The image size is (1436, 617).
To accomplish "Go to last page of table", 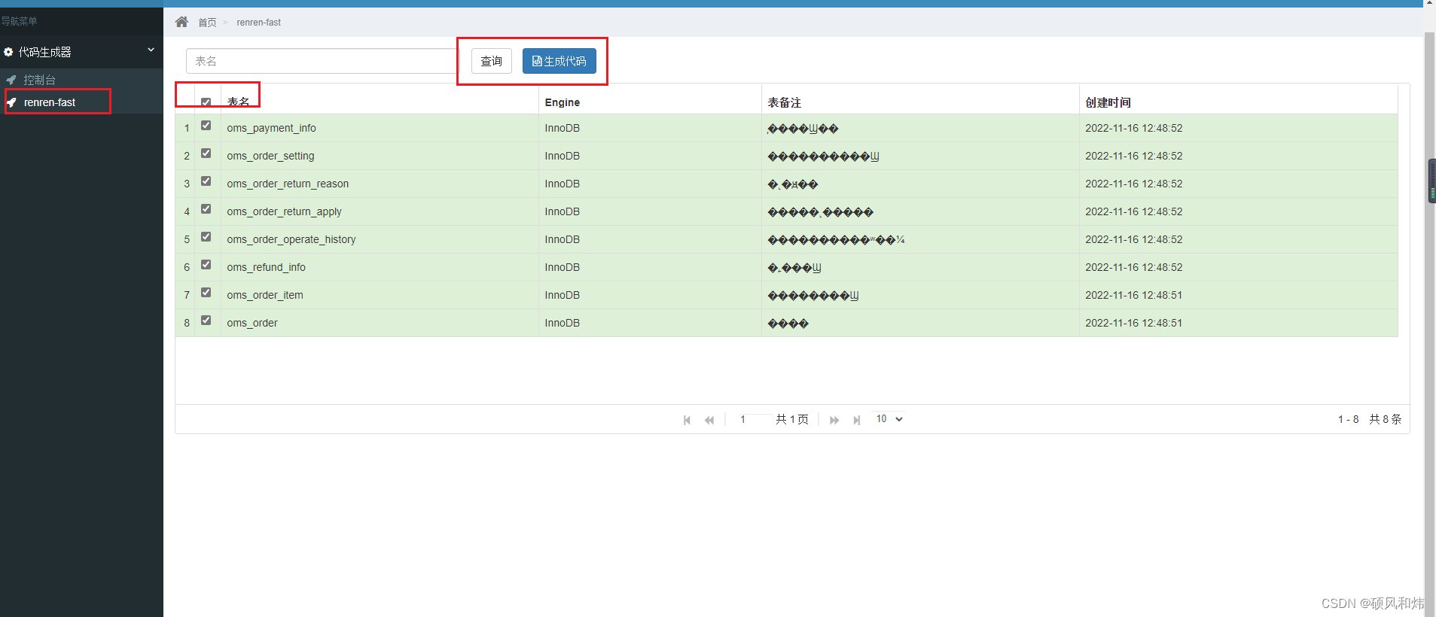I will tap(856, 420).
